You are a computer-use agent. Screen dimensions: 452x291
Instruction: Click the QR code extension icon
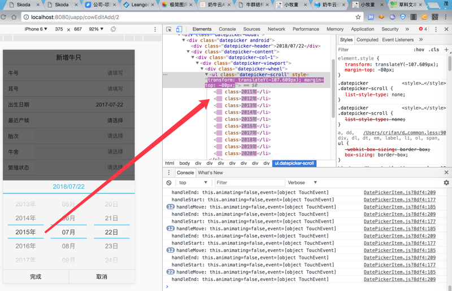click(435, 17)
